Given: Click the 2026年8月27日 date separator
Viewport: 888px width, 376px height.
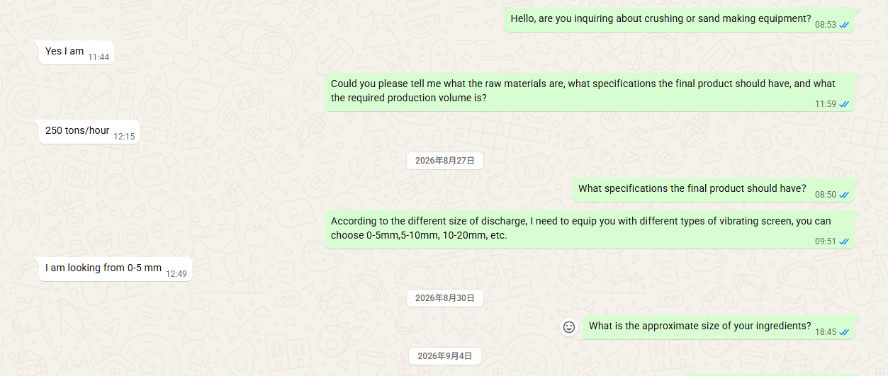Looking at the screenshot, I should [444, 161].
